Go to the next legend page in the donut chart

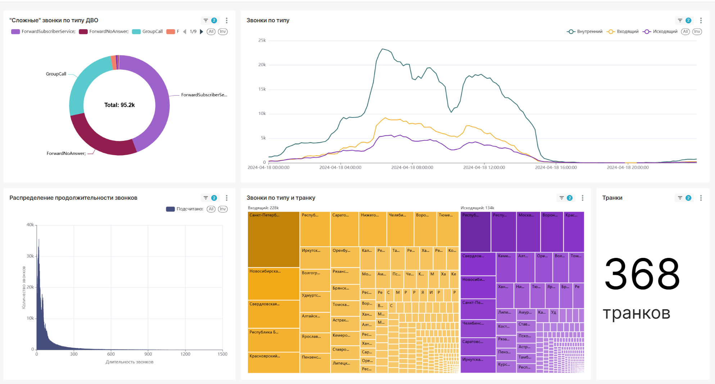pyautogui.click(x=202, y=32)
